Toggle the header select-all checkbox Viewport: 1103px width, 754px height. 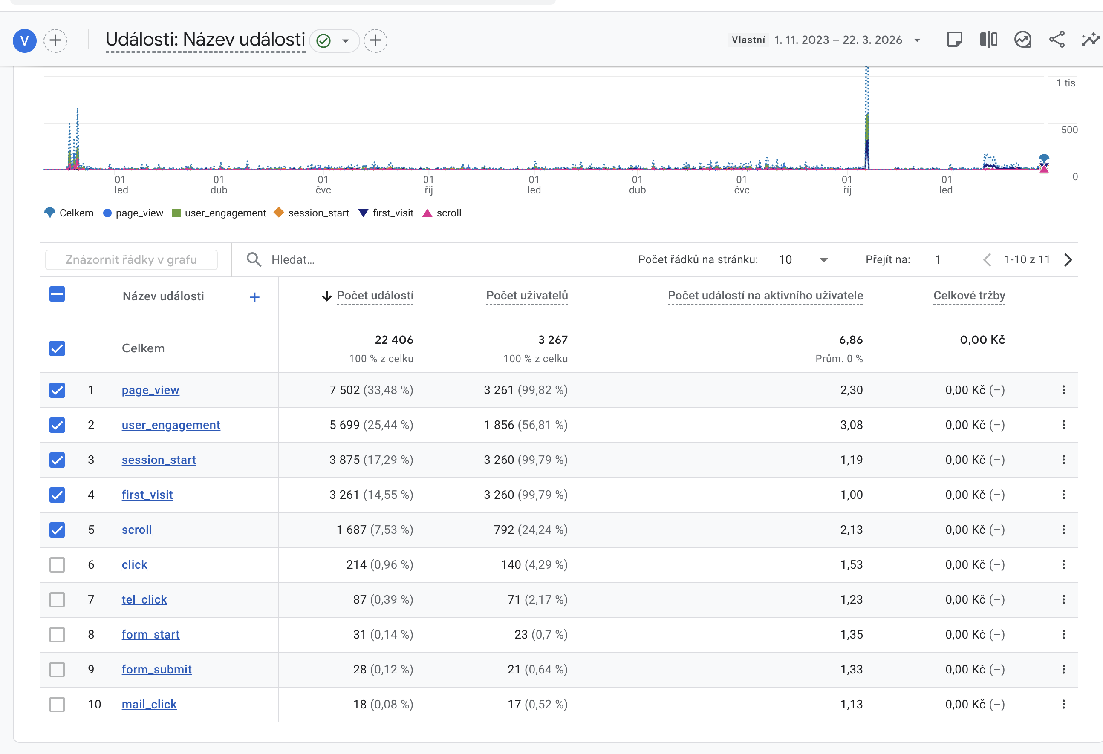click(57, 294)
